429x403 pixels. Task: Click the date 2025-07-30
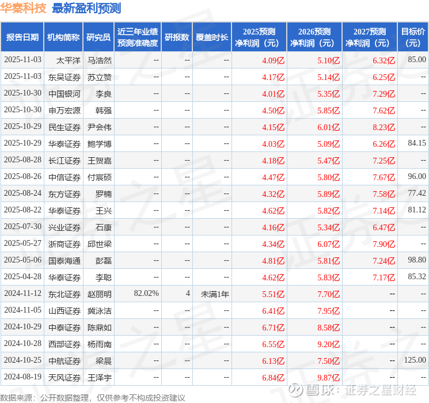22,226
